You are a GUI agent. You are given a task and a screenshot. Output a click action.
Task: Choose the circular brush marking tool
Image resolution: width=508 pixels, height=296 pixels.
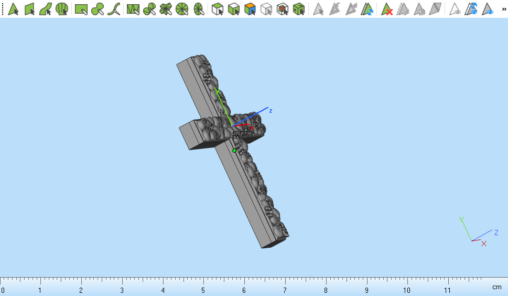coord(98,9)
